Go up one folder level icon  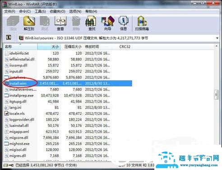pyautogui.click(x=9, y=38)
